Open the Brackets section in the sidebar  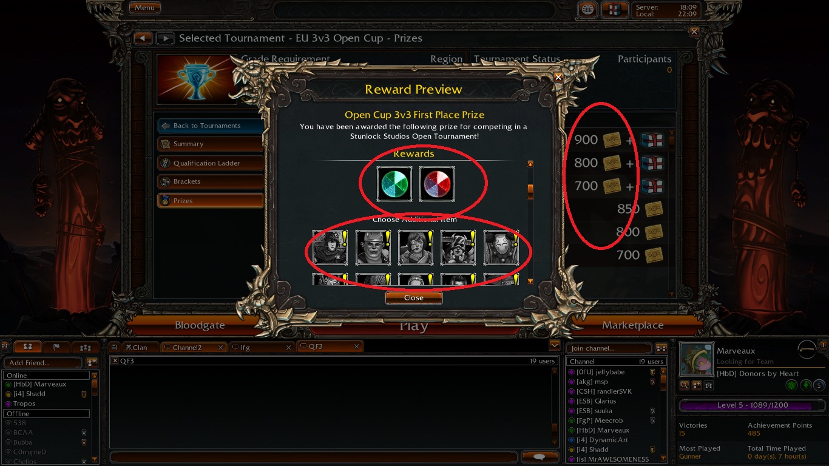pyautogui.click(x=210, y=181)
